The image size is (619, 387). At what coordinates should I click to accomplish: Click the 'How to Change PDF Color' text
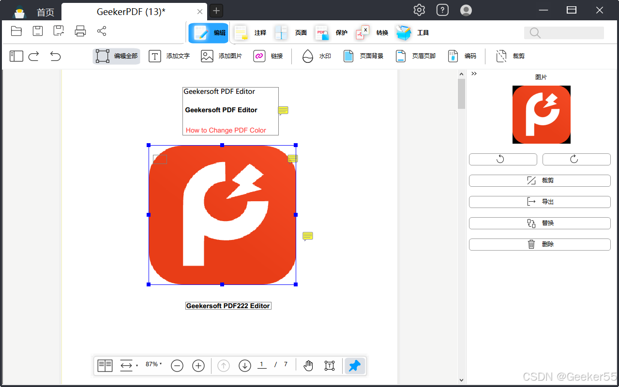point(226,130)
